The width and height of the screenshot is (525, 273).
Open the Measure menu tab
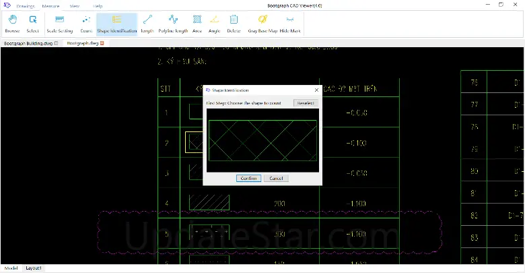pos(51,6)
